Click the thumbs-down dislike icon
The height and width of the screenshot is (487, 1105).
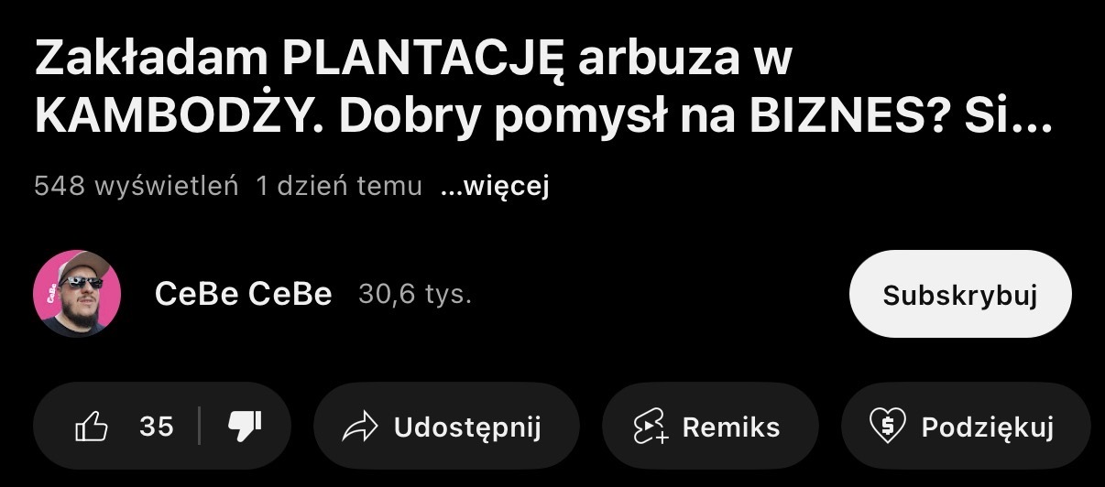click(x=245, y=427)
